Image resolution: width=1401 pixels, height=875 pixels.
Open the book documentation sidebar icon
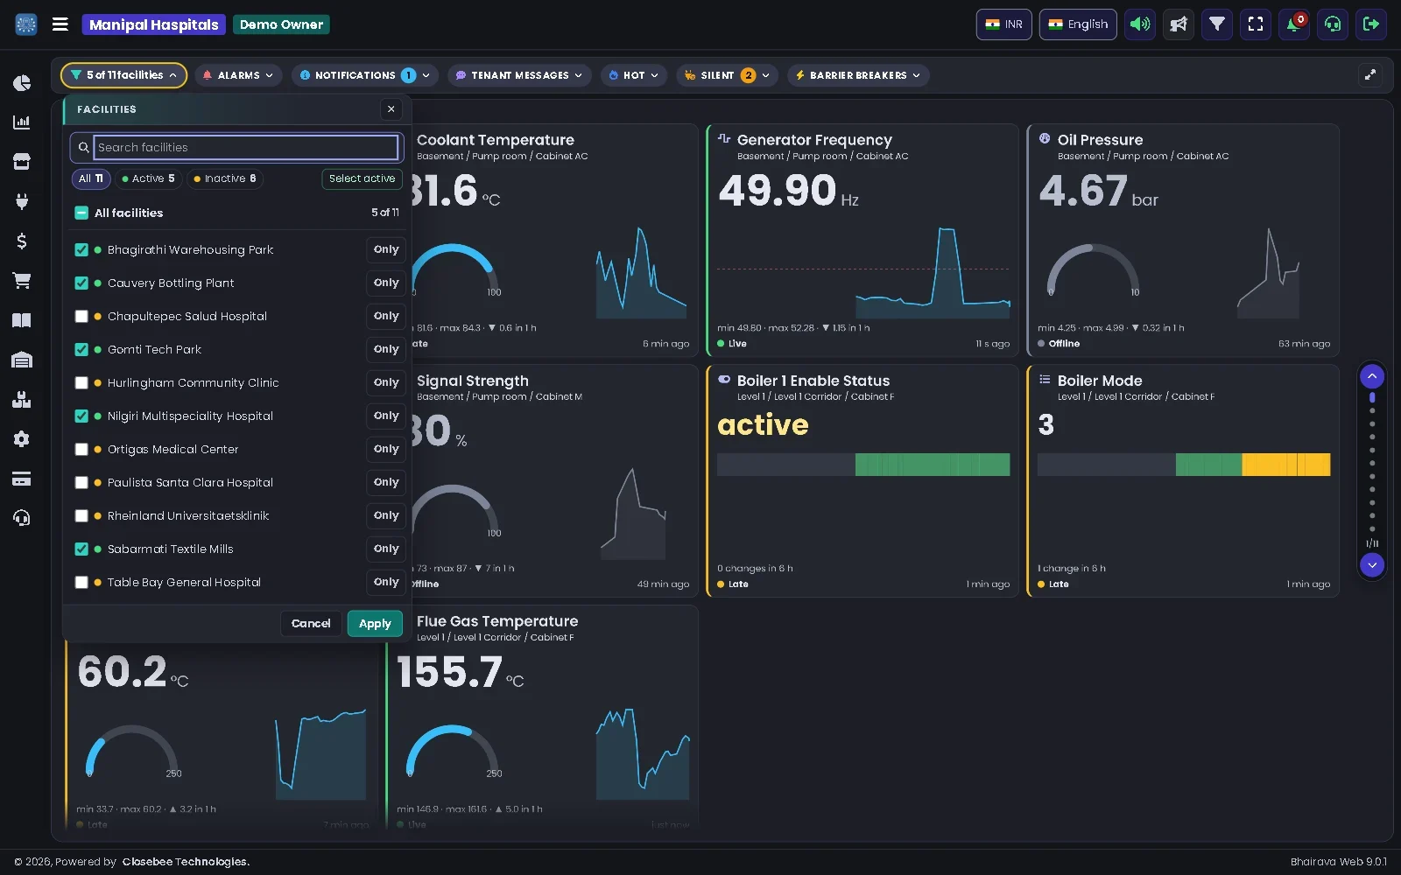point(22,320)
